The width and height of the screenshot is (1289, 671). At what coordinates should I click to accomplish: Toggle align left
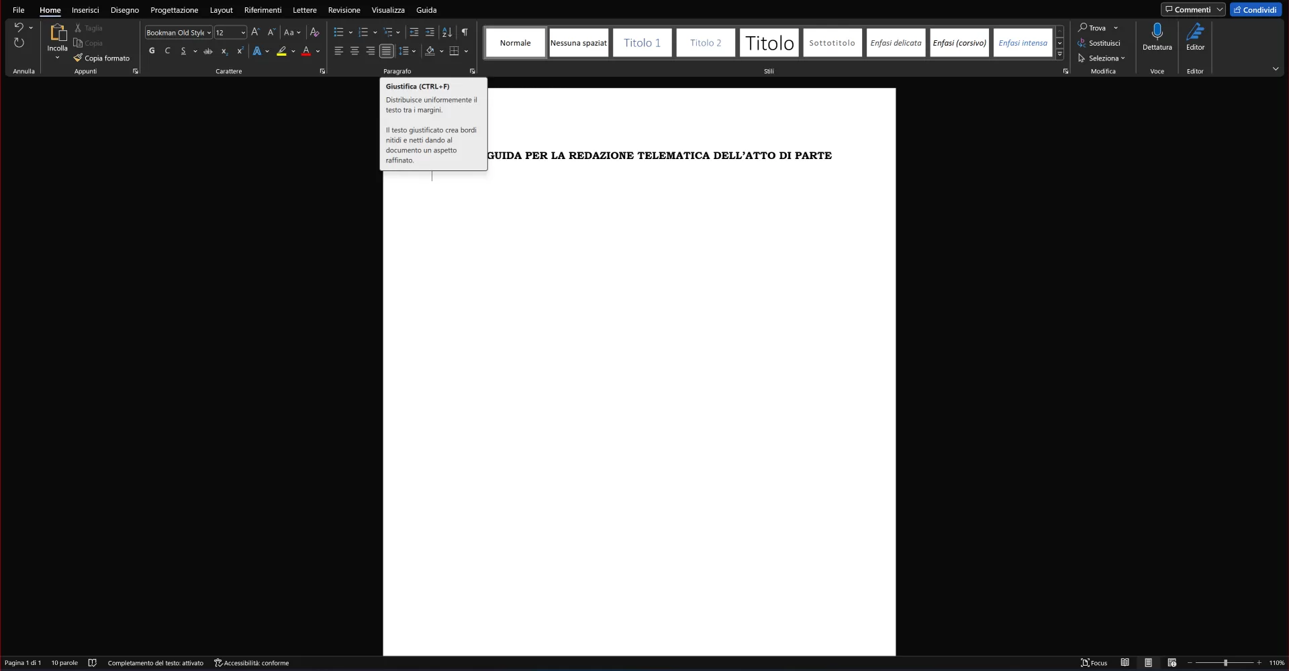click(339, 51)
